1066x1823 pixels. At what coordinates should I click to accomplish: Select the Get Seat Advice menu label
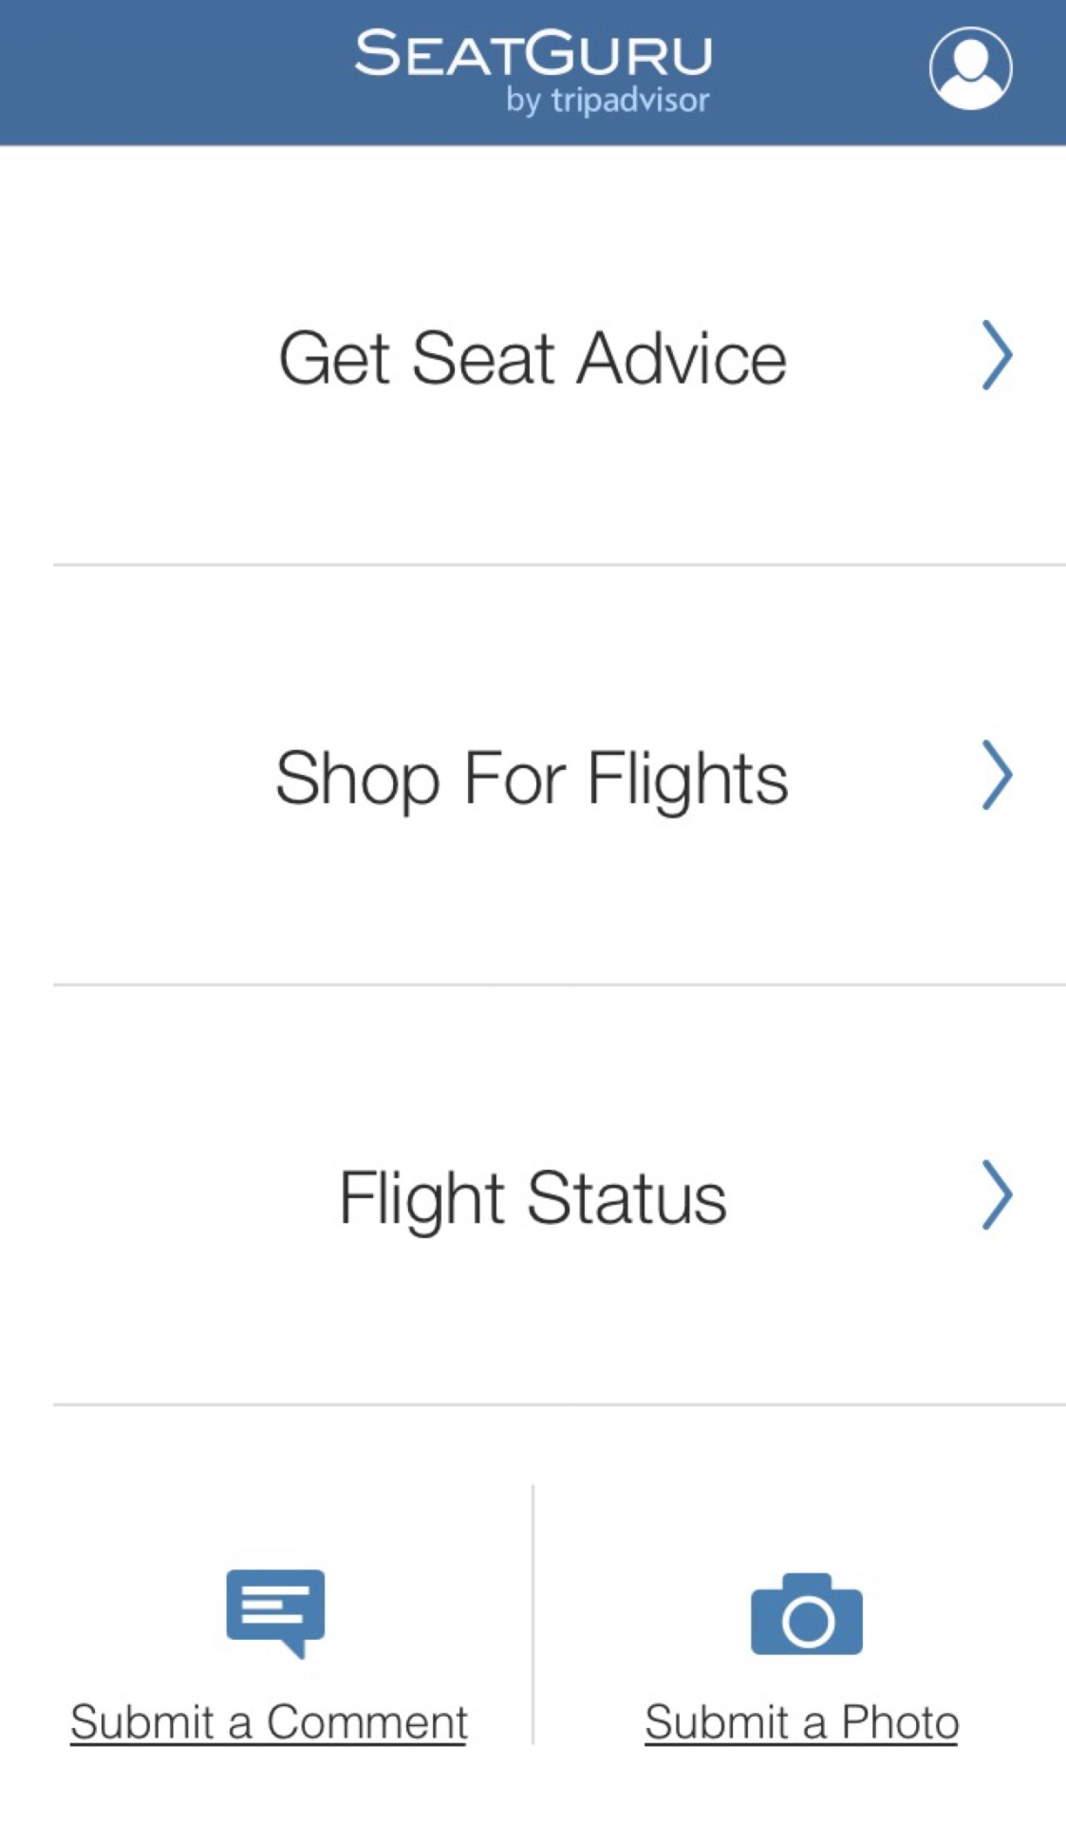pos(533,358)
